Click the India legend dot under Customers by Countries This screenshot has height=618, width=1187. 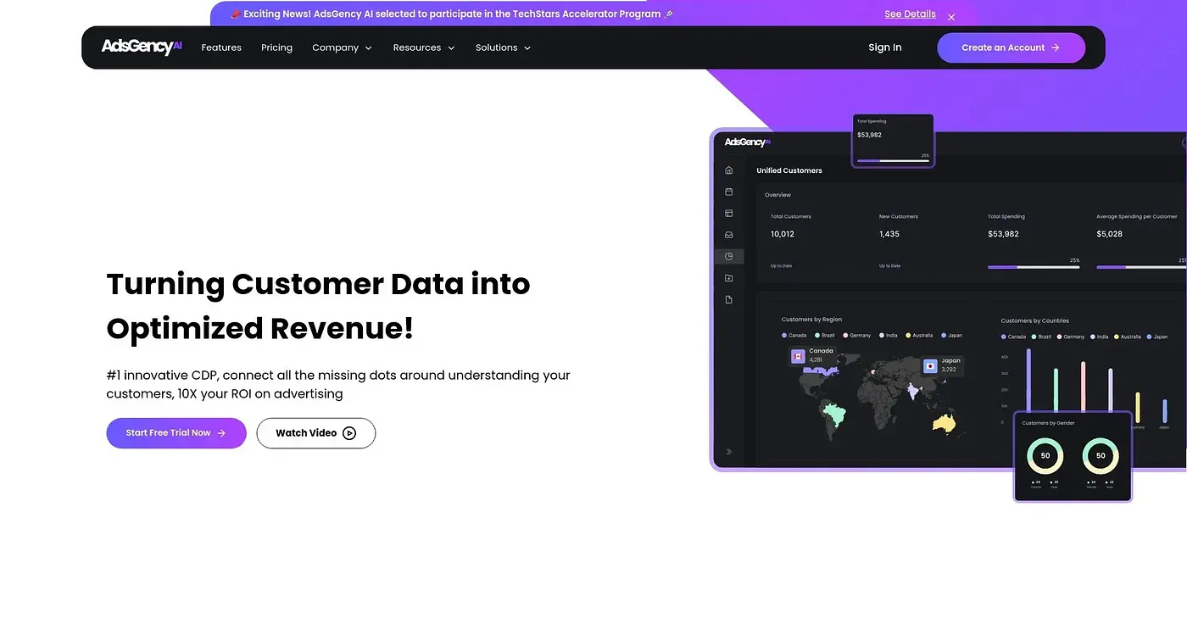click(1091, 337)
